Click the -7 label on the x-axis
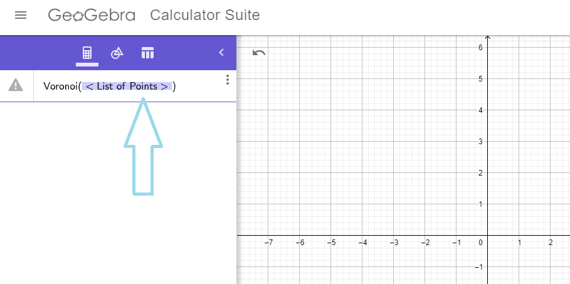 click(268, 243)
